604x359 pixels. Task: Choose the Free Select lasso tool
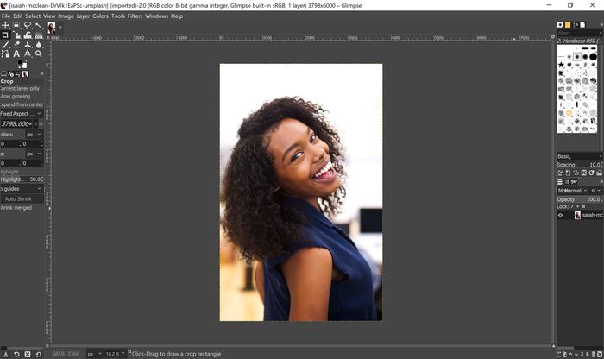pos(28,26)
